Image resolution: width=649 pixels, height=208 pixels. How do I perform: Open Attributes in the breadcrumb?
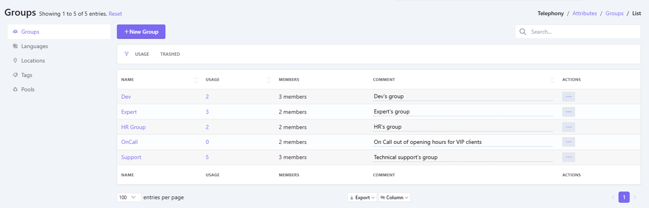[584, 13]
